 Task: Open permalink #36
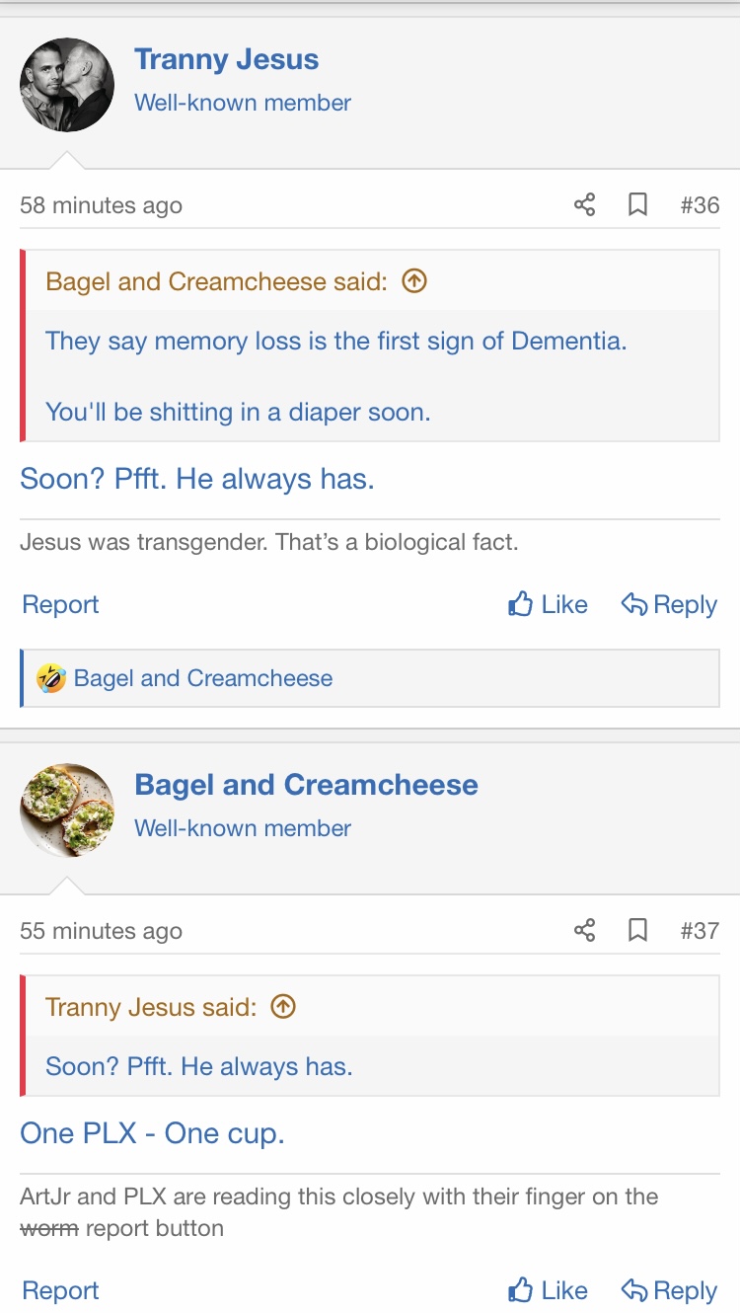[x=700, y=205]
